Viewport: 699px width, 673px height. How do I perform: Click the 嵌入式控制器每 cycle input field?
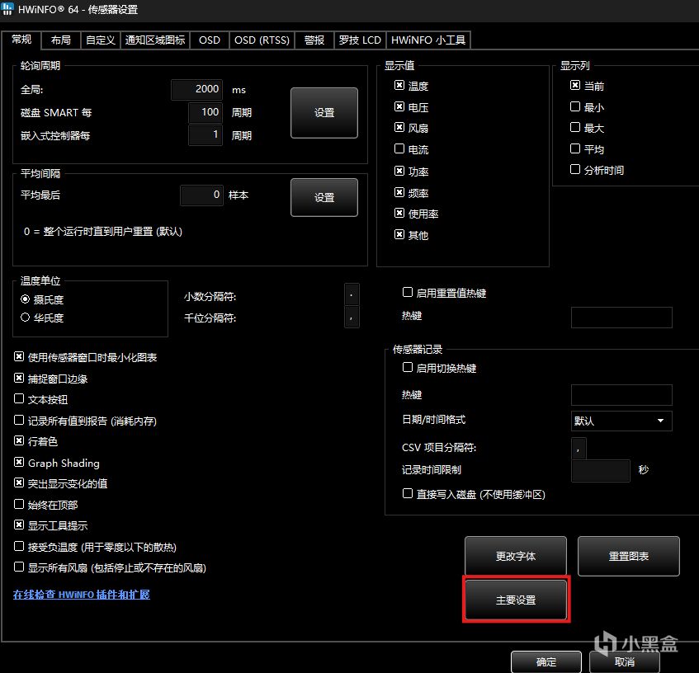pyautogui.click(x=205, y=135)
